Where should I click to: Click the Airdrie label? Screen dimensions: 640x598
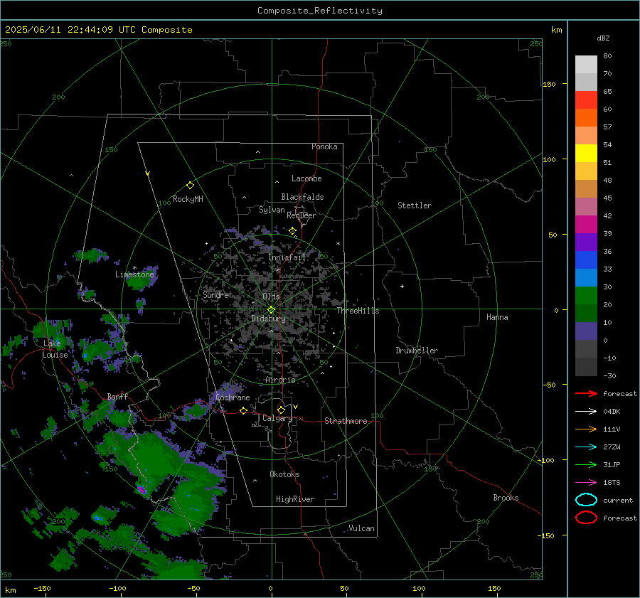[280, 380]
